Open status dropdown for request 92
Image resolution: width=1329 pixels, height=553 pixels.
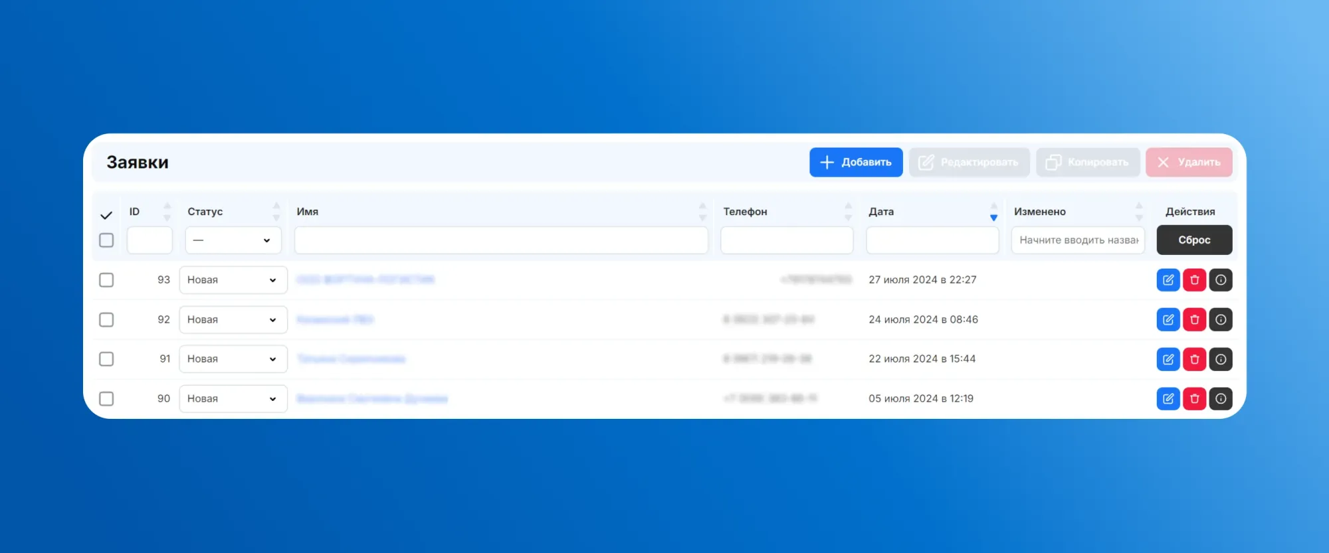coord(233,319)
